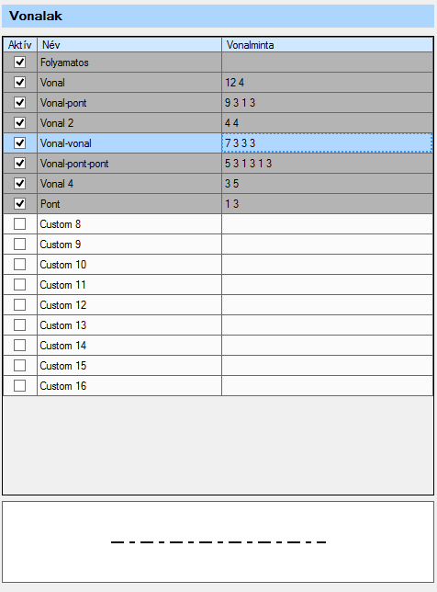437x592 pixels.
Task: Select the Custom 9 pattern cell
Action: point(327,245)
